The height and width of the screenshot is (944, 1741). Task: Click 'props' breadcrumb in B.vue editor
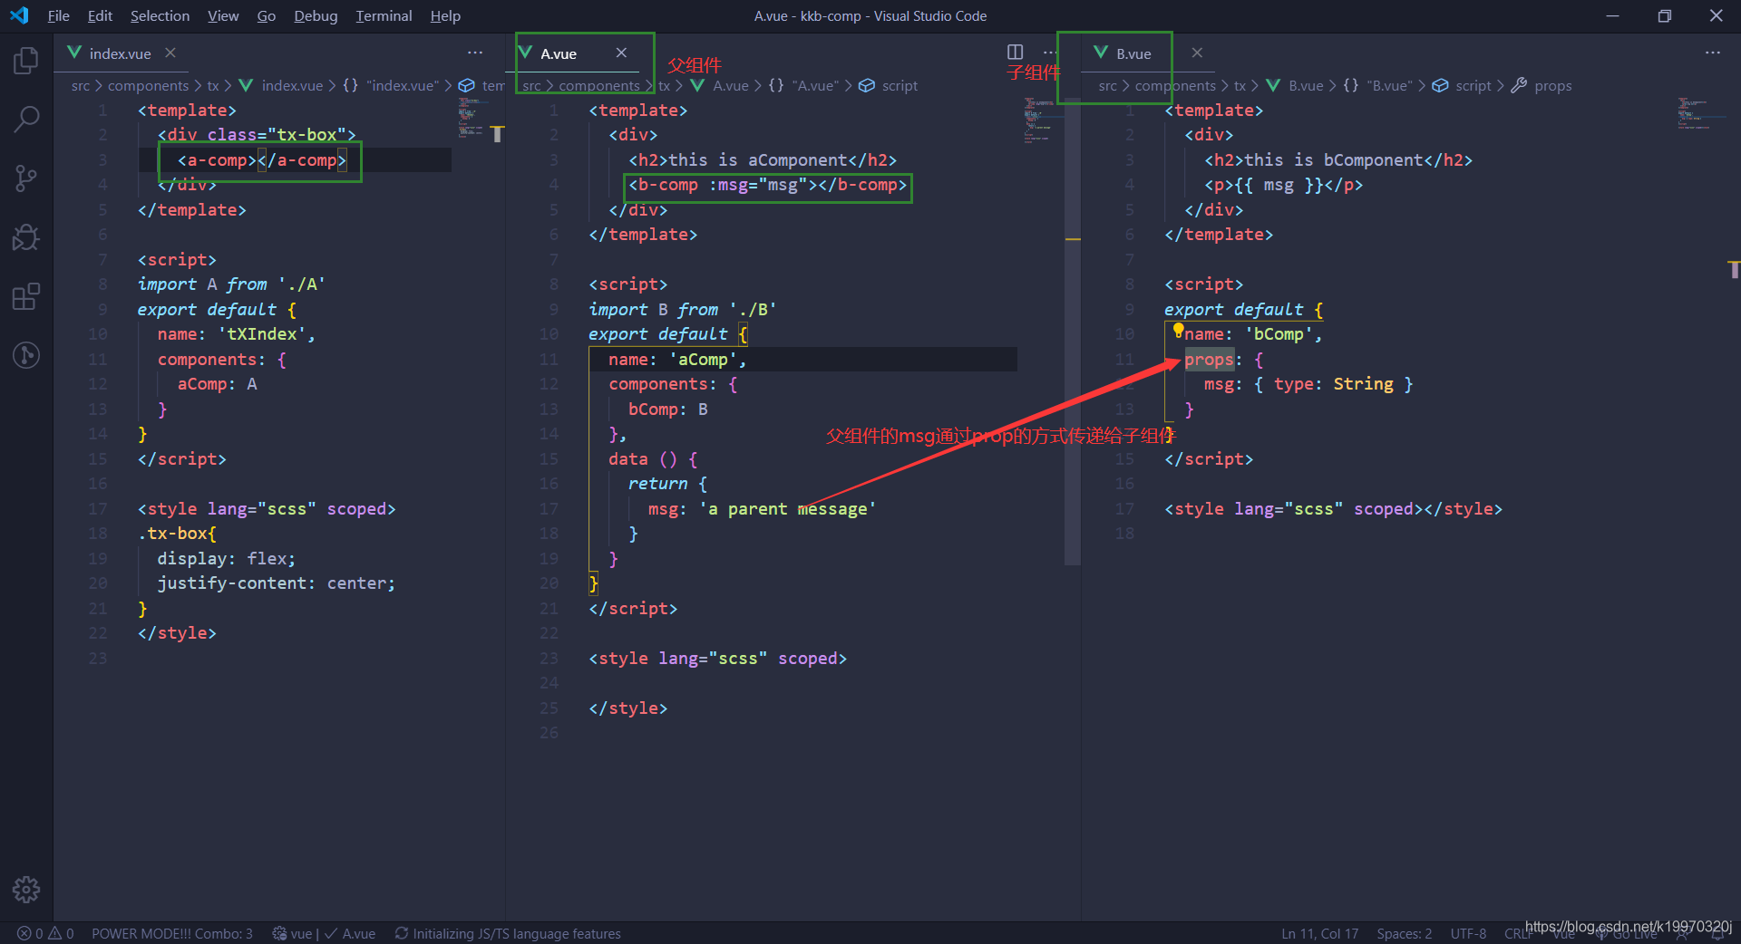pos(1552,85)
